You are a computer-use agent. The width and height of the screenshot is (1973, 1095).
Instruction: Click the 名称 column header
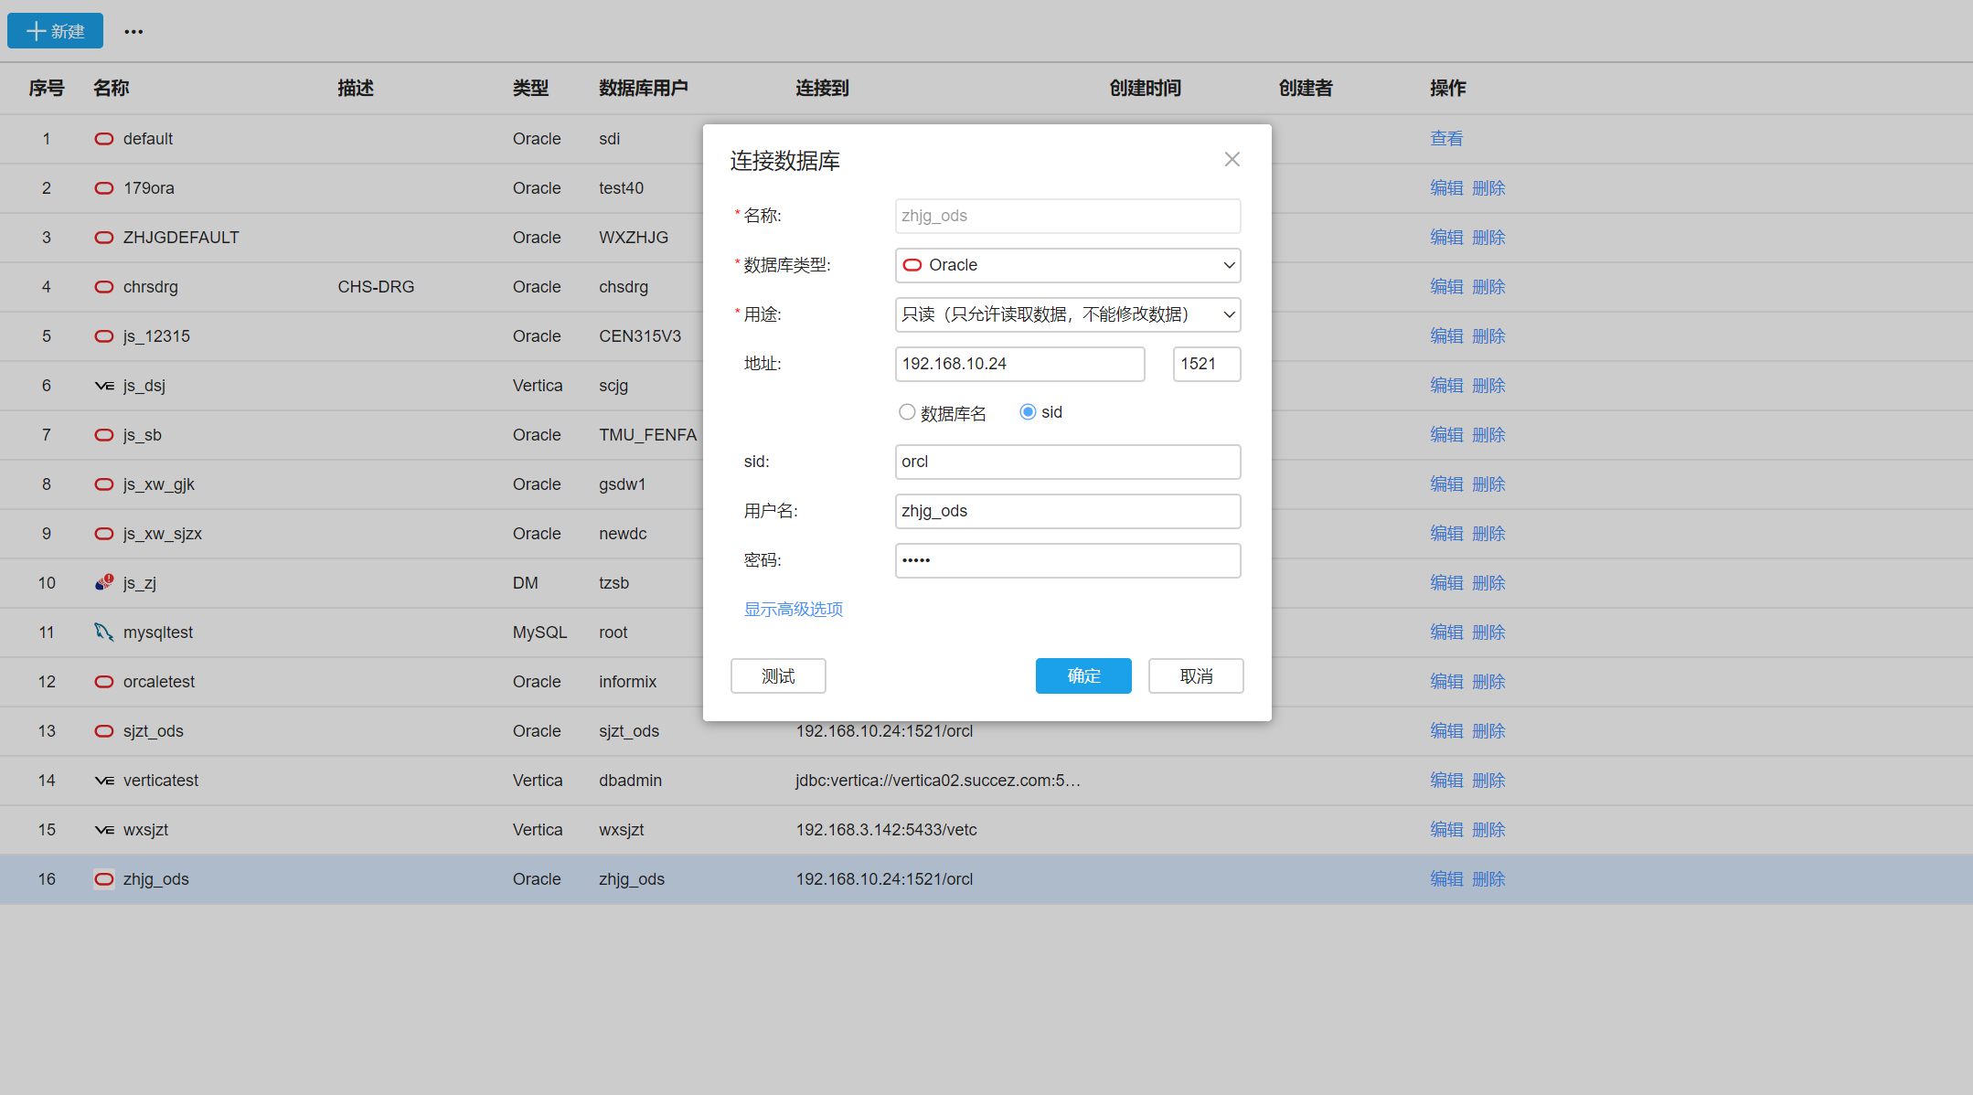click(x=112, y=88)
